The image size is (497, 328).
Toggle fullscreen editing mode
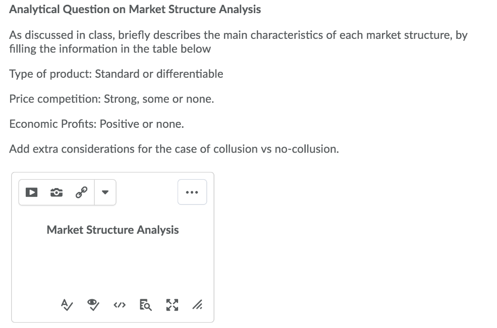172,305
